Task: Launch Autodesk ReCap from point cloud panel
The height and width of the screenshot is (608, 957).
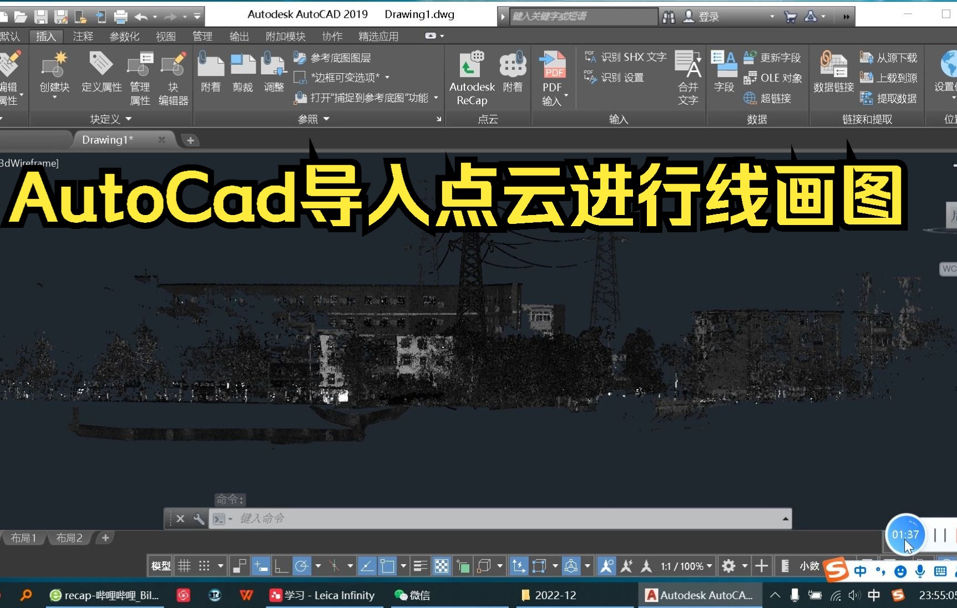Action: [x=472, y=78]
